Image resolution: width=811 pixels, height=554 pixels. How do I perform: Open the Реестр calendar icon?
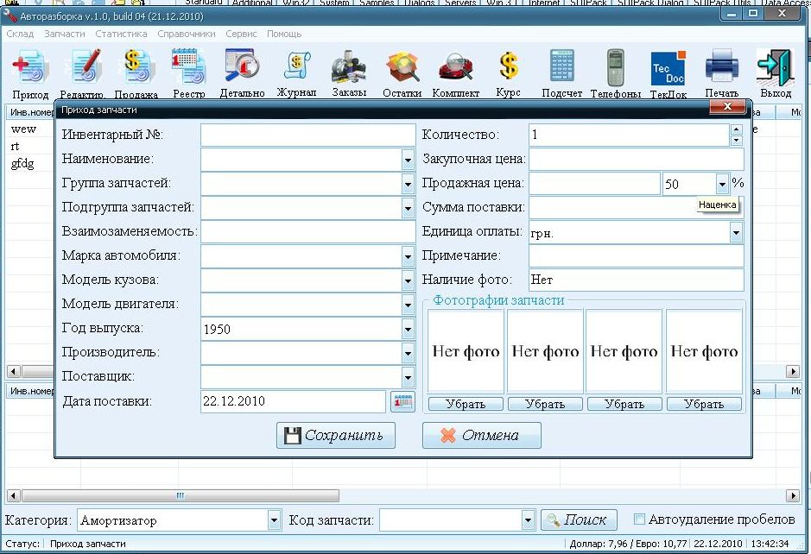point(188,69)
